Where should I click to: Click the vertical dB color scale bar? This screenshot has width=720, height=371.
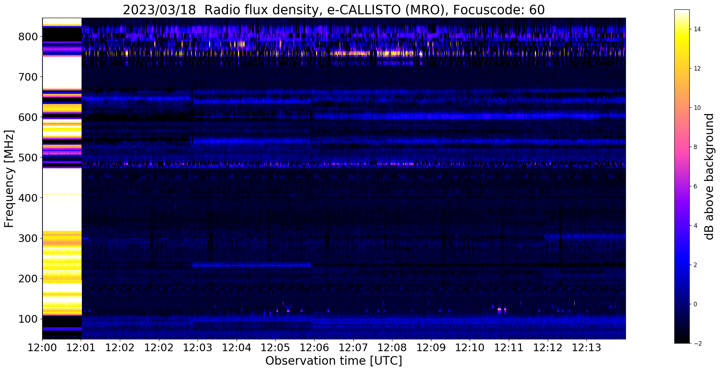tap(682, 177)
